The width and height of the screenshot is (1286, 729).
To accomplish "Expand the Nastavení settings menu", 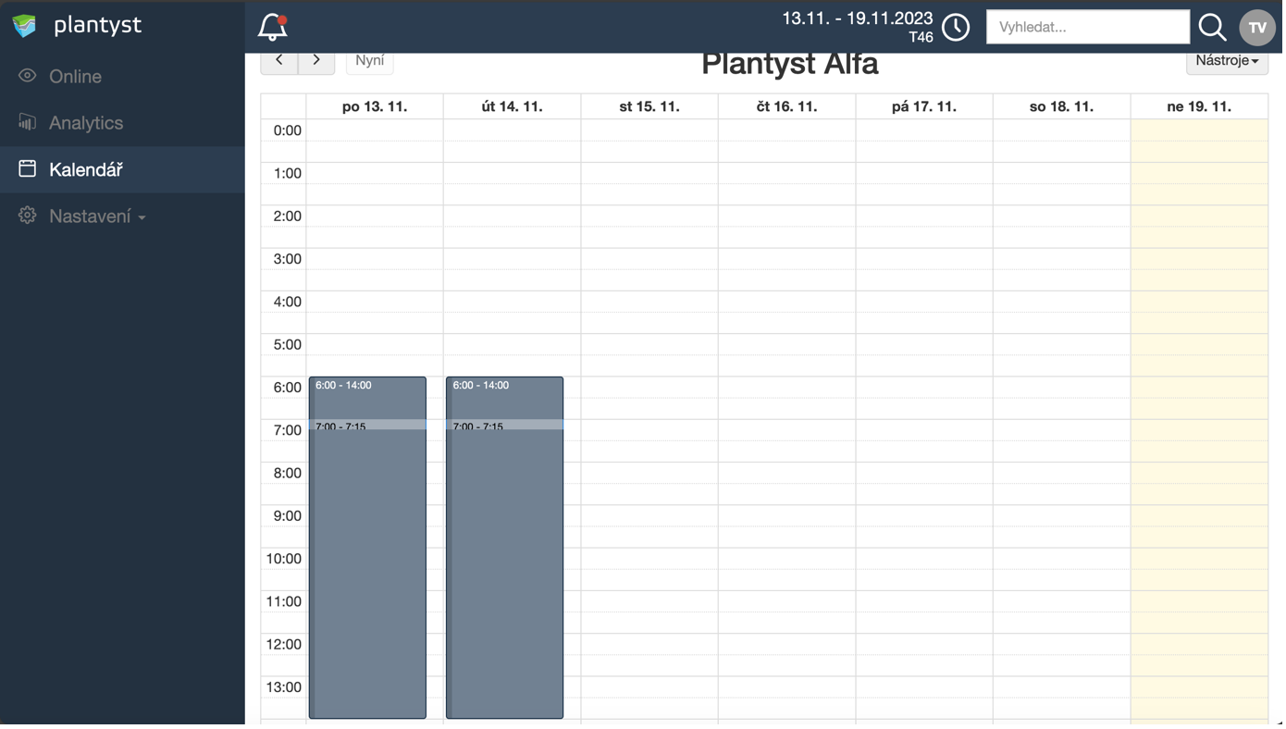I will [96, 216].
